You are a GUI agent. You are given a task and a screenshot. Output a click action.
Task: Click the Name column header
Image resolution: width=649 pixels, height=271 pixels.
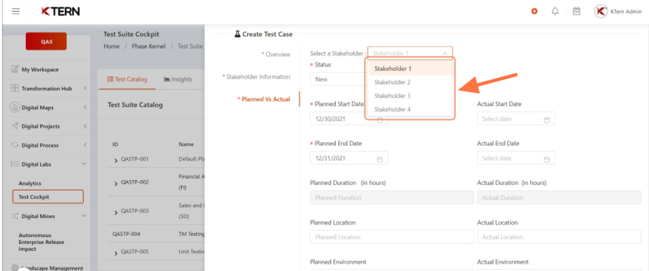pos(186,144)
